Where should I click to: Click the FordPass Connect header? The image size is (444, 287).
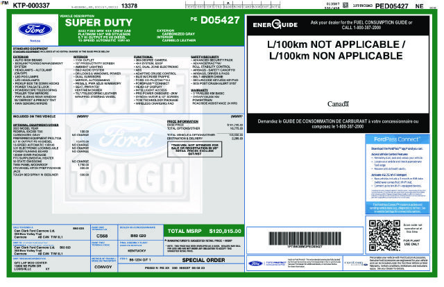point(398,139)
